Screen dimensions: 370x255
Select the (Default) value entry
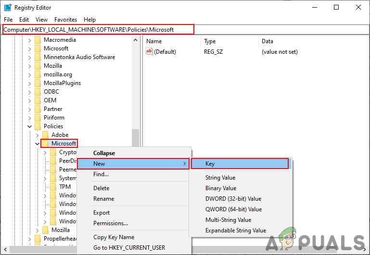[165, 52]
